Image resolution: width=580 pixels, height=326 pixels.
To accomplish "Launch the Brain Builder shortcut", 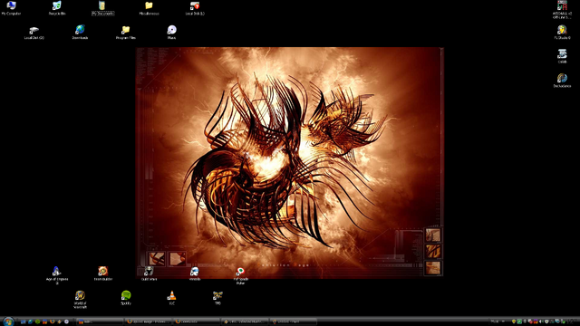I will click(102, 273).
